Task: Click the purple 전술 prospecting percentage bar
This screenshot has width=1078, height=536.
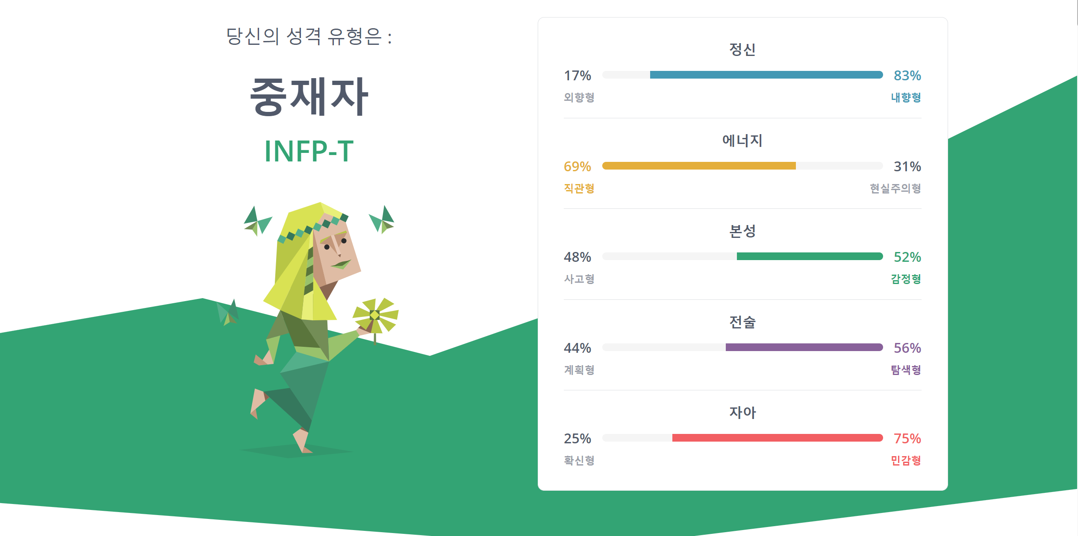Action: (x=804, y=347)
